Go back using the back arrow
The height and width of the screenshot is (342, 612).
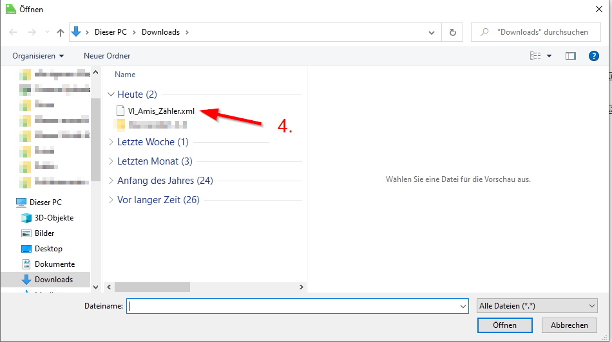pos(13,32)
